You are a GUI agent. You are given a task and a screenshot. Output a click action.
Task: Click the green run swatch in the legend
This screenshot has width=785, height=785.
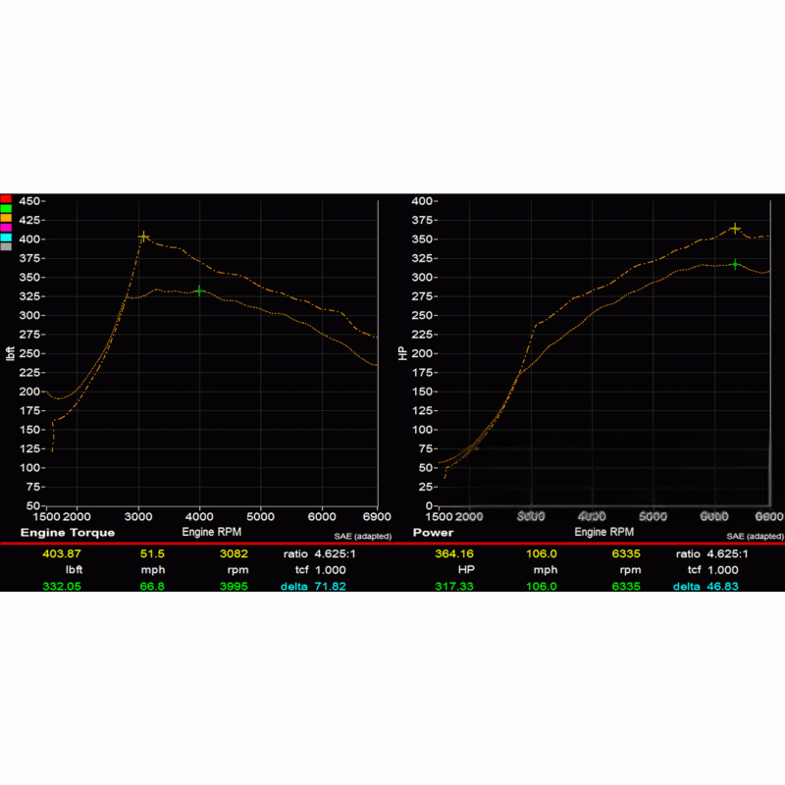tap(7, 208)
